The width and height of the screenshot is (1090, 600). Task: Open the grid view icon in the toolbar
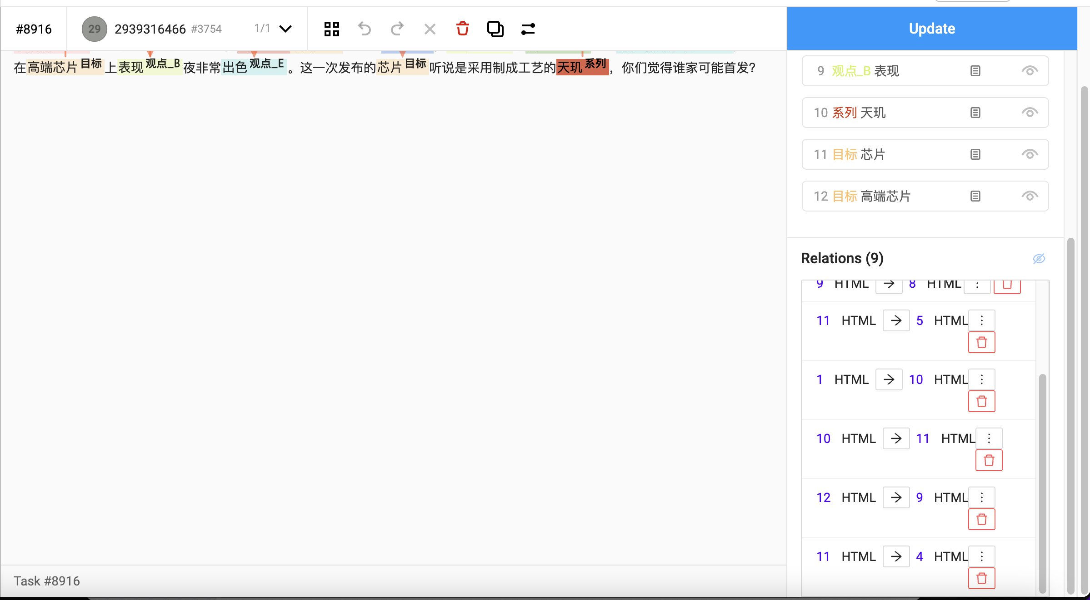(x=331, y=29)
